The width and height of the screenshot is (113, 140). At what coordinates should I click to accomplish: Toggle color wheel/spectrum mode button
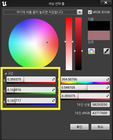point(92,51)
